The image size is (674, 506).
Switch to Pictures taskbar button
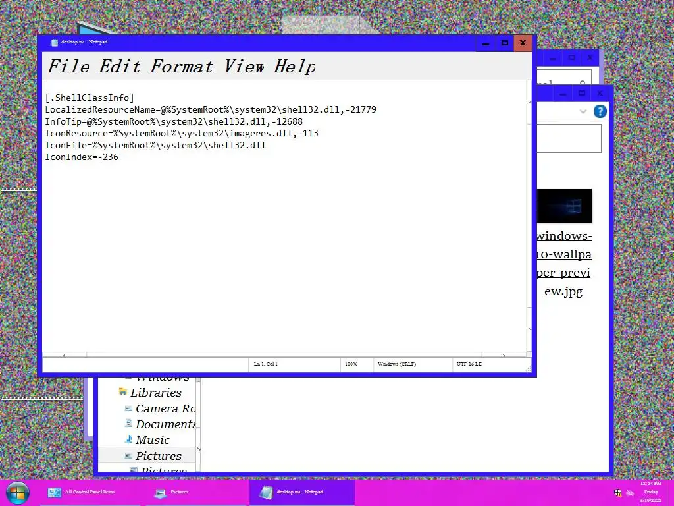click(195, 492)
